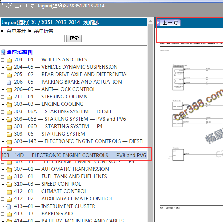Select 204—04 WHEELS AND TIRES label

[50, 59]
